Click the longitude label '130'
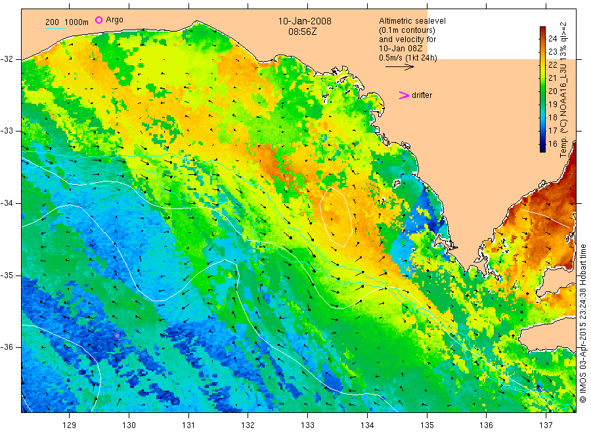Screen dimensions: 591x434 tap(129, 425)
